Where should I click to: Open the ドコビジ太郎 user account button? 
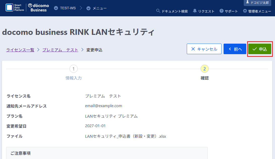(x=257, y=3)
